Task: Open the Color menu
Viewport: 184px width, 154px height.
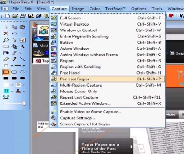Action: [x=94, y=9]
